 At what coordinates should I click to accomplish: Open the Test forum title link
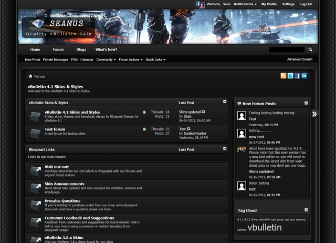(x=55, y=129)
